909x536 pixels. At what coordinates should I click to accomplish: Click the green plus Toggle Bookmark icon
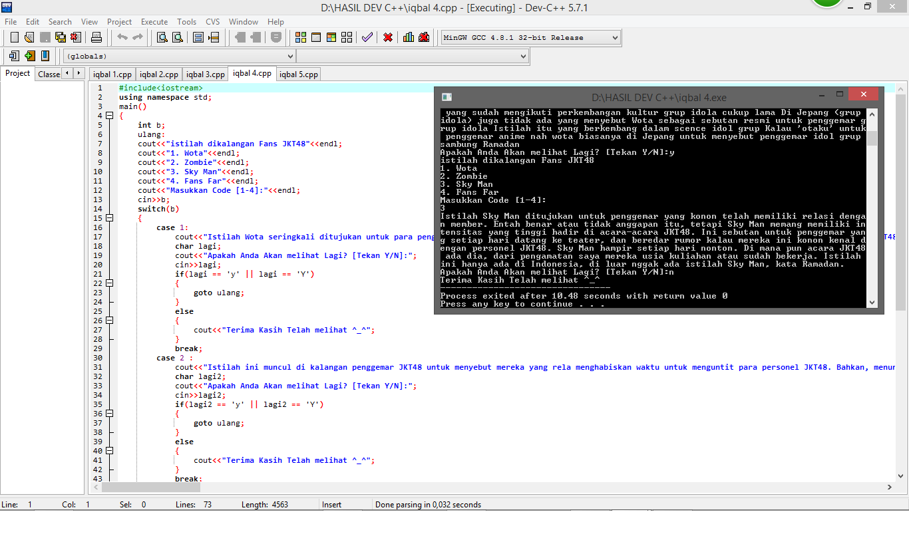pyautogui.click(x=30, y=56)
